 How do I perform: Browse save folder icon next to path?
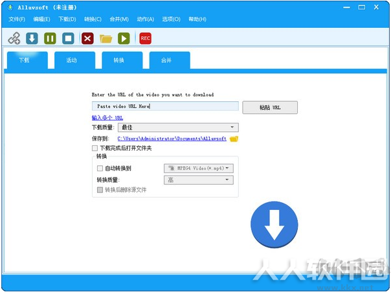(x=234, y=139)
